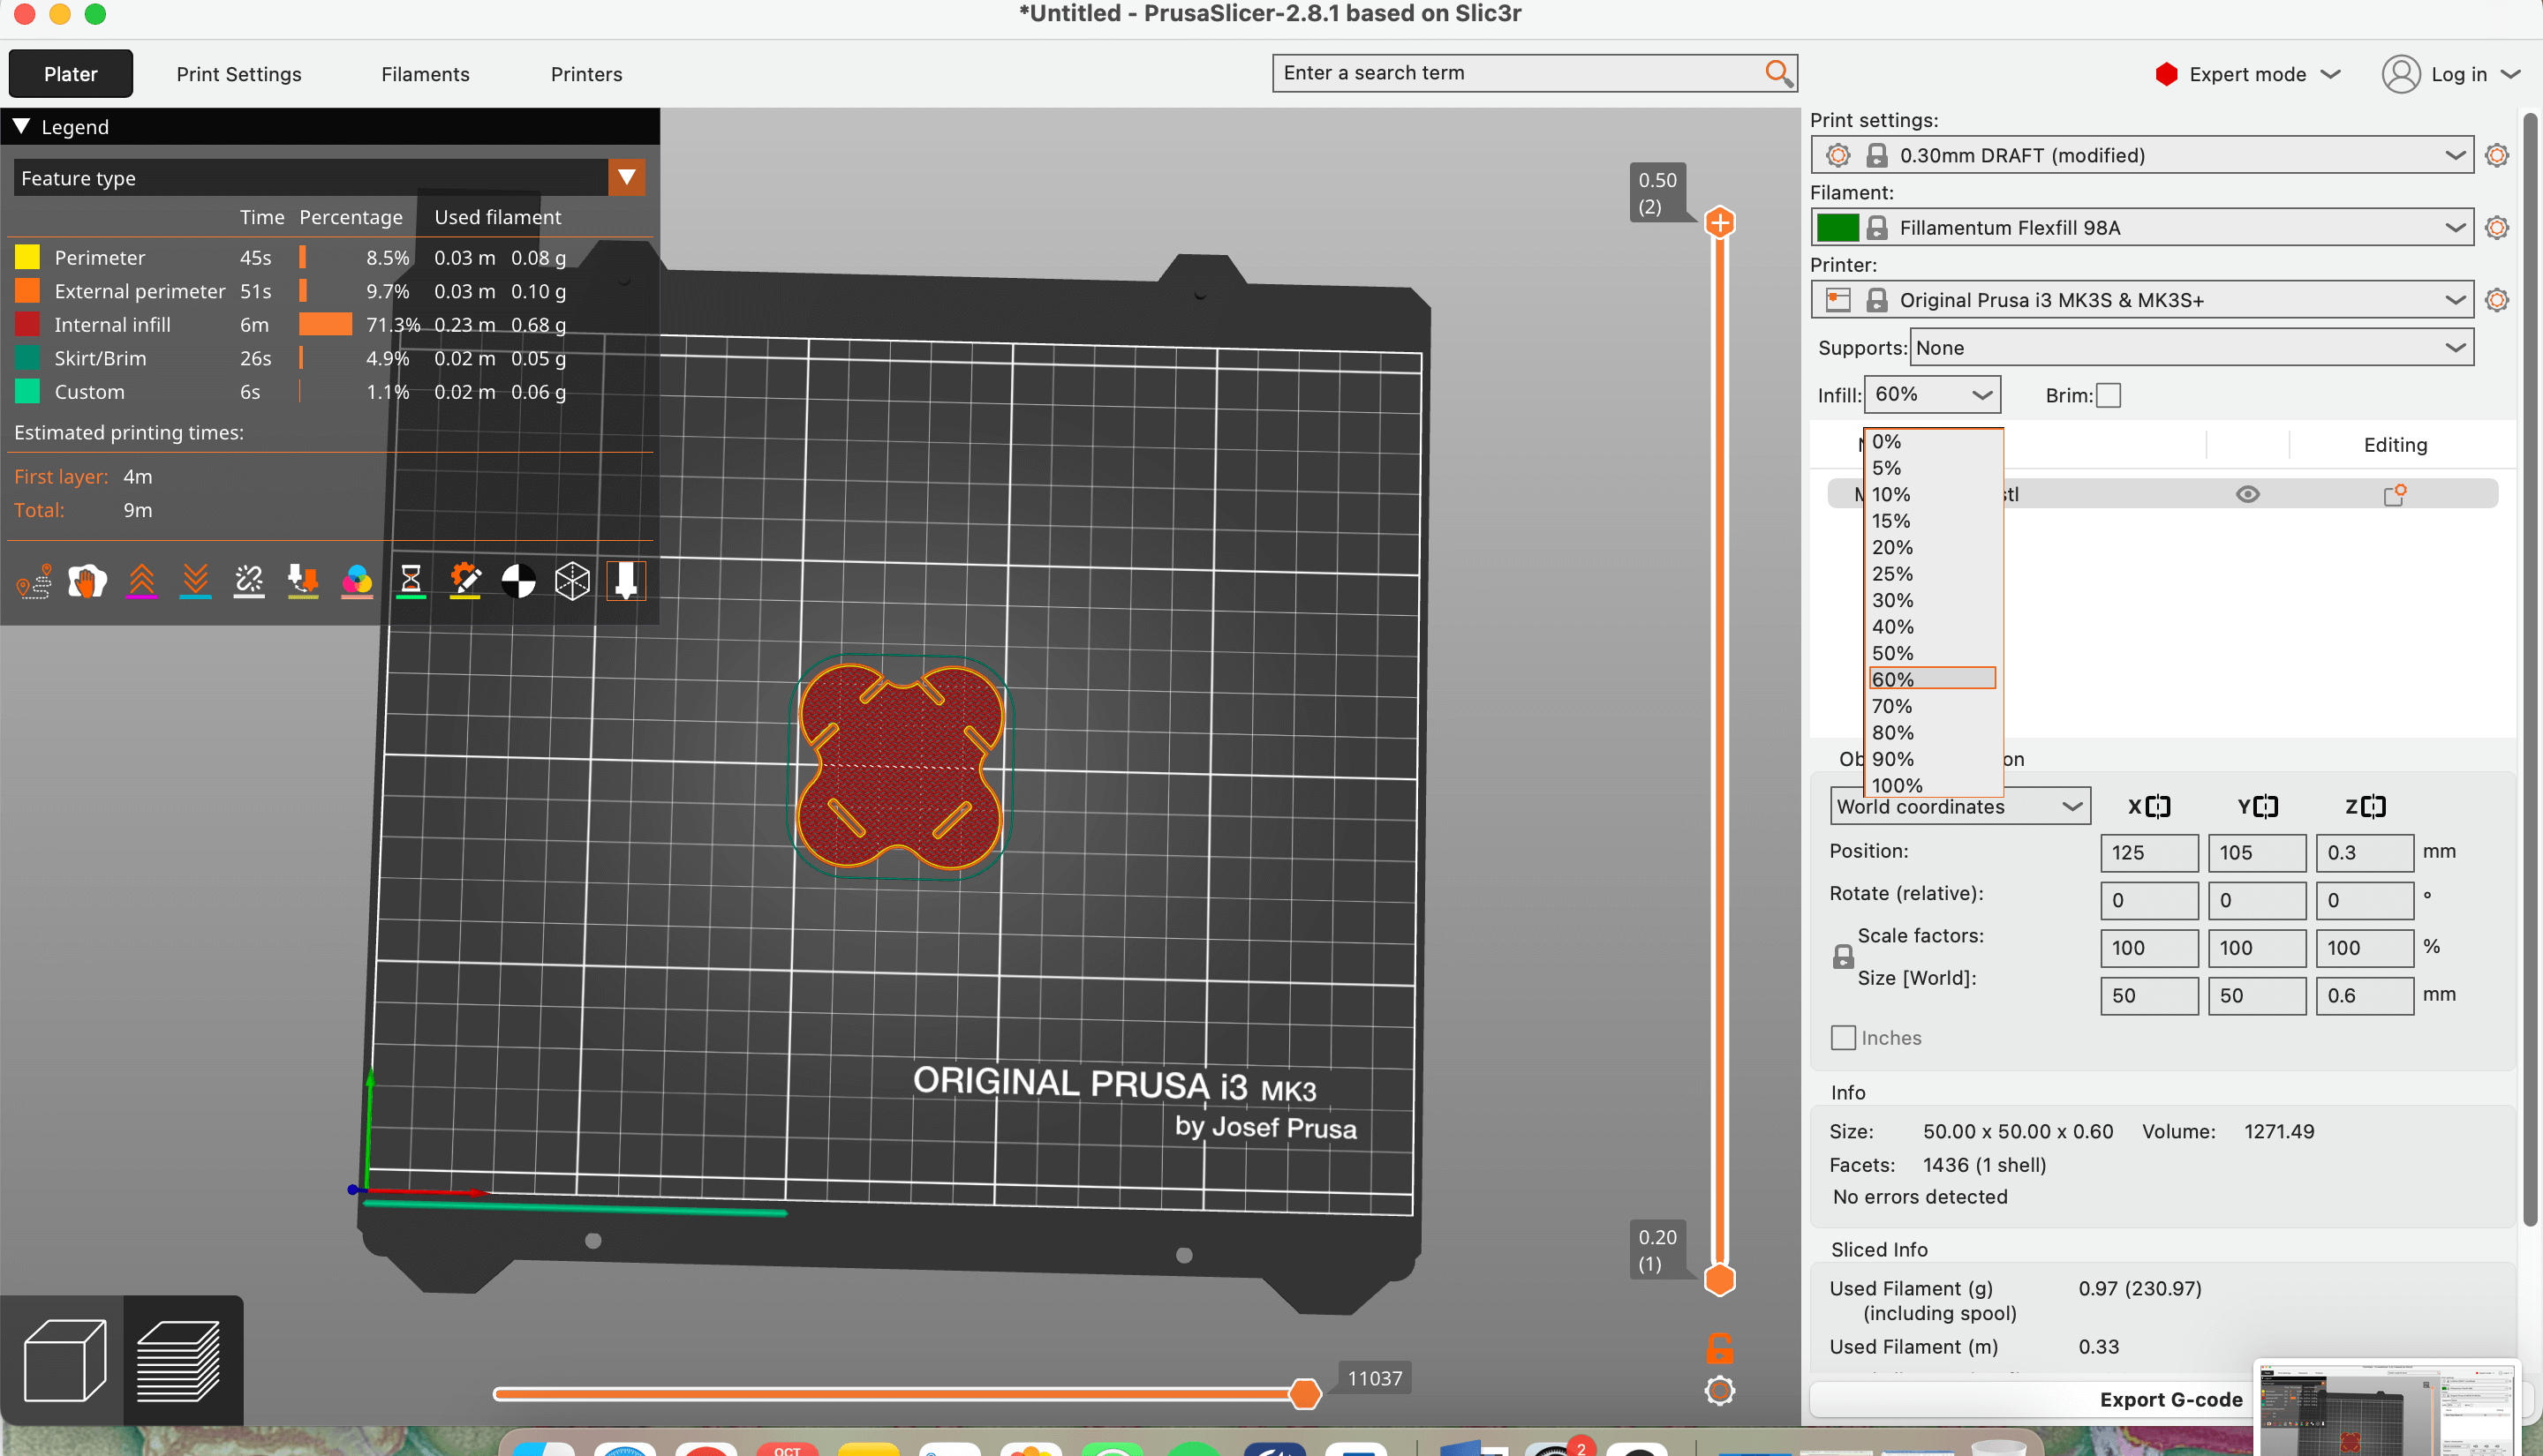Open the Filaments tab
Viewport: 2543px width, 1456px height.
[x=426, y=74]
